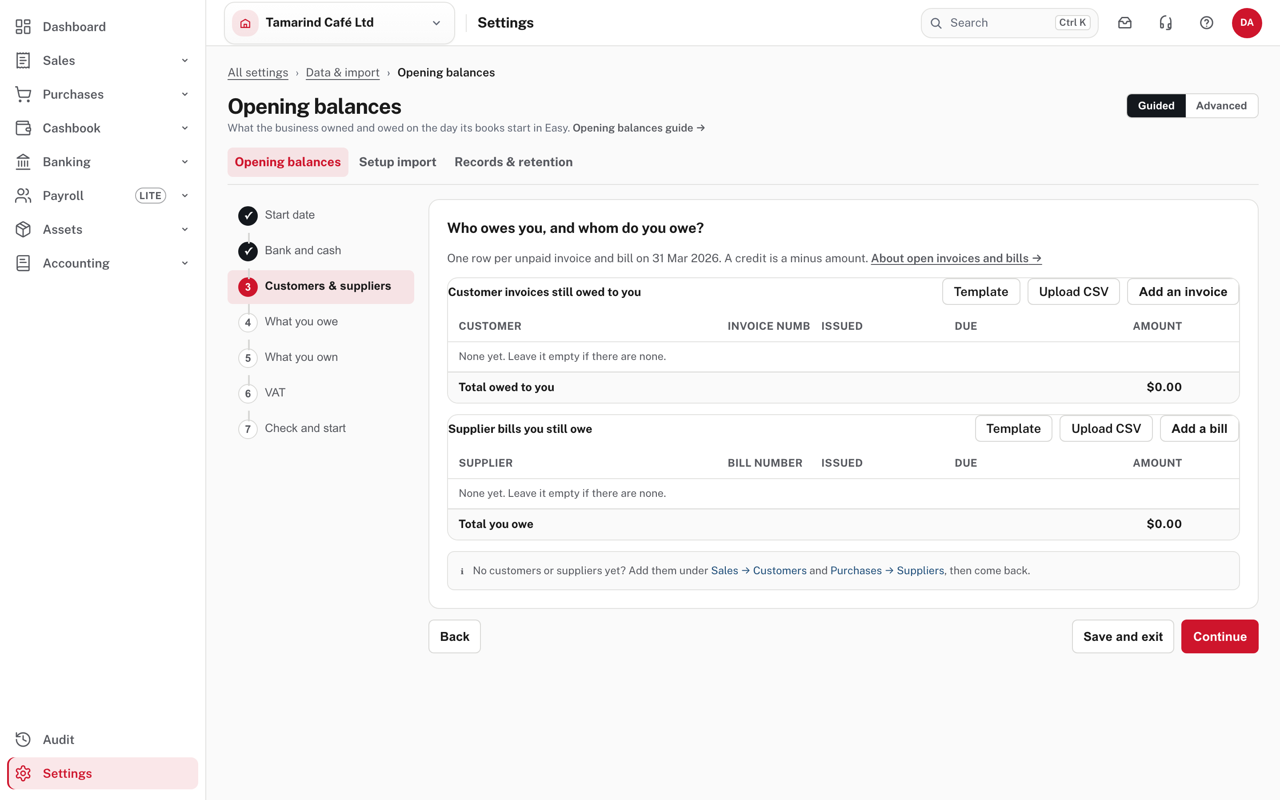Click the Banking building icon
1280x800 pixels.
[x=23, y=162]
